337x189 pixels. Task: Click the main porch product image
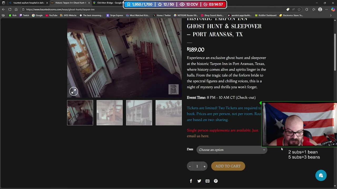coord(124,58)
